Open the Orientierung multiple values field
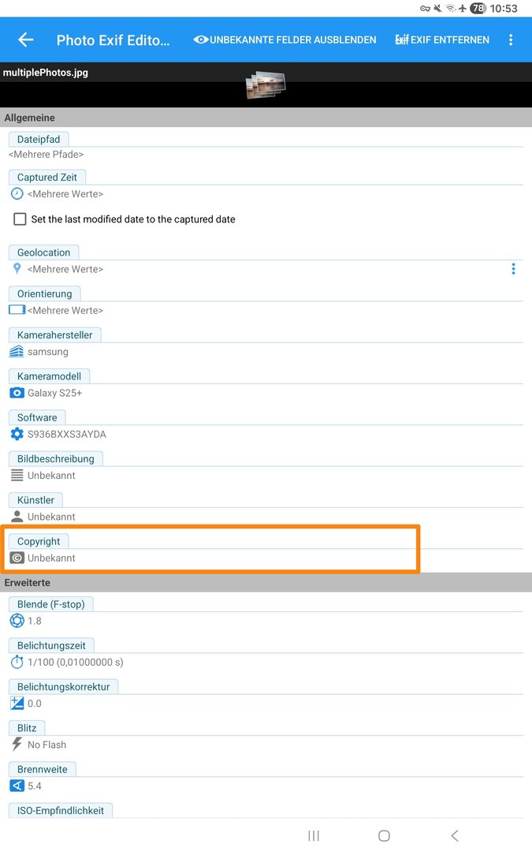 (65, 311)
